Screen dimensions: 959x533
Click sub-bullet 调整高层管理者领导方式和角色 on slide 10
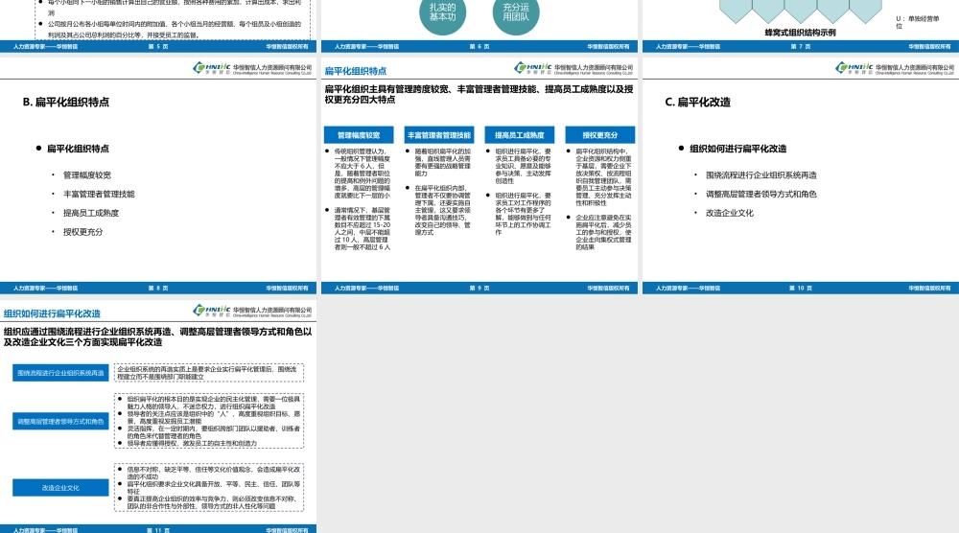pos(760,194)
